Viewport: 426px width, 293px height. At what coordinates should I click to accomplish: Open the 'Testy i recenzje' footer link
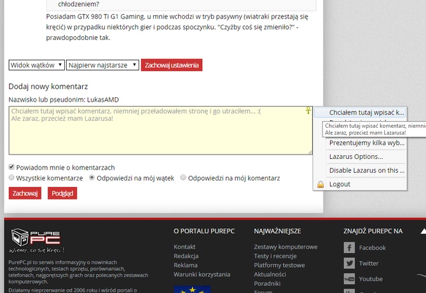coord(275,256)
